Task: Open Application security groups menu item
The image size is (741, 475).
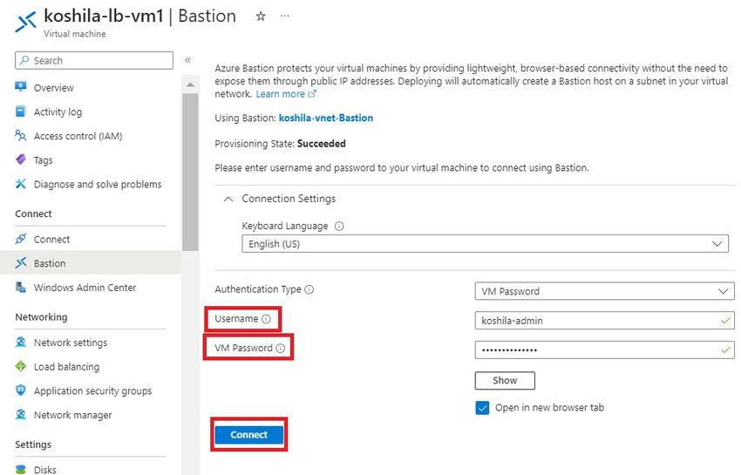Action: point(92,391)
